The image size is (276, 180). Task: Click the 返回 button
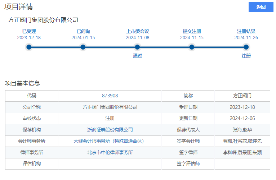coord(261,7)
